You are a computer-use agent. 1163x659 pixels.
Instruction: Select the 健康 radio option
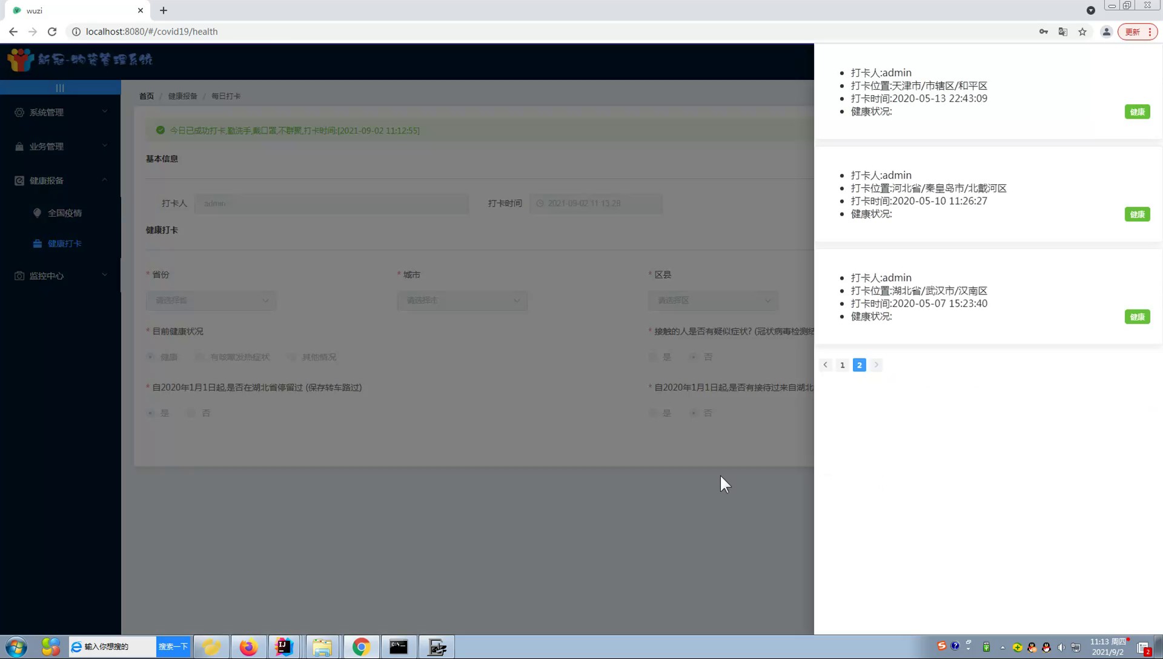click(151, 357)
